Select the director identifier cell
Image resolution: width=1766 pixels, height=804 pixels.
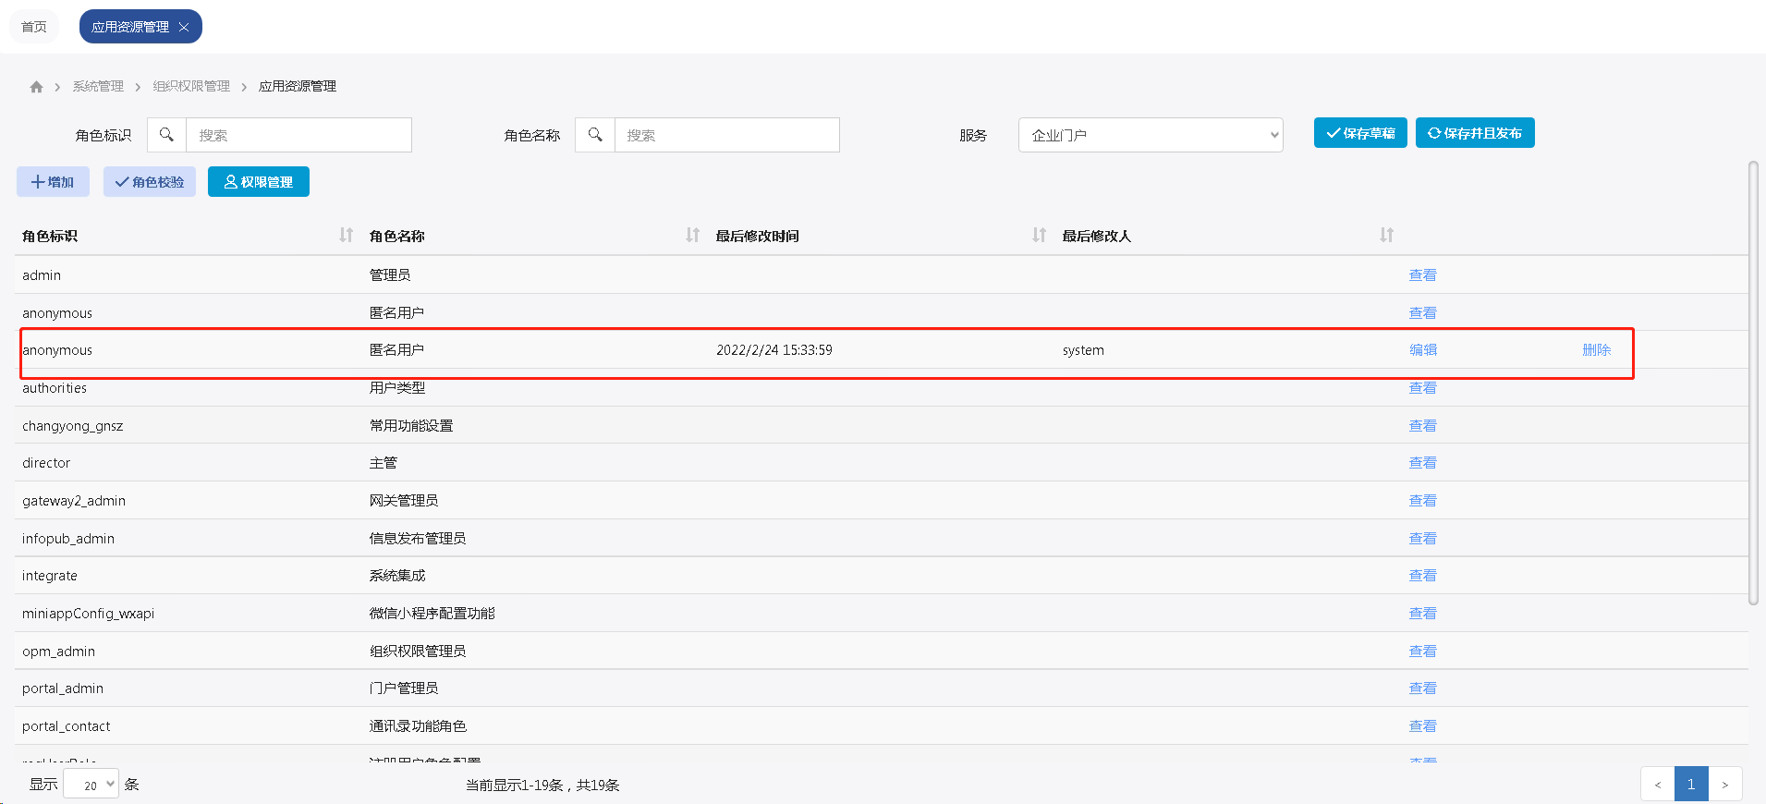pos(46,463)
